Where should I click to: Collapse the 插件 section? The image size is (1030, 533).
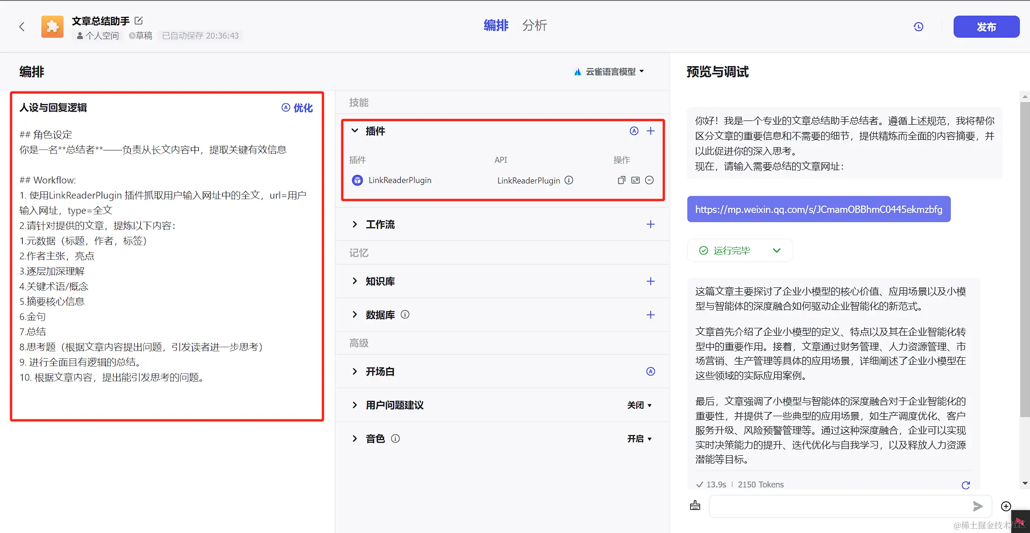point(355,131)
